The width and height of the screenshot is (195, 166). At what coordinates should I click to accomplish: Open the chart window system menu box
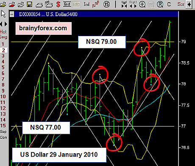[x=12, y=14]
